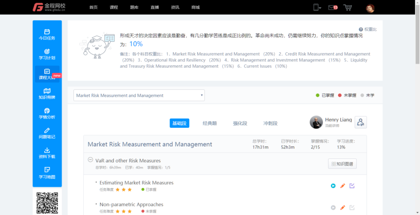Open the subject dropdown Market Risk Measurement
Viewport: 420px width, 215px height.
pos(139,95)
